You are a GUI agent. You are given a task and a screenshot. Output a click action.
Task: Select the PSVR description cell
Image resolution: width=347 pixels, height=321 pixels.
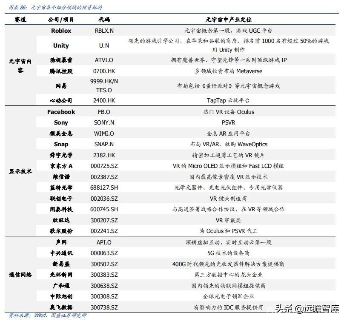point(228,122)
